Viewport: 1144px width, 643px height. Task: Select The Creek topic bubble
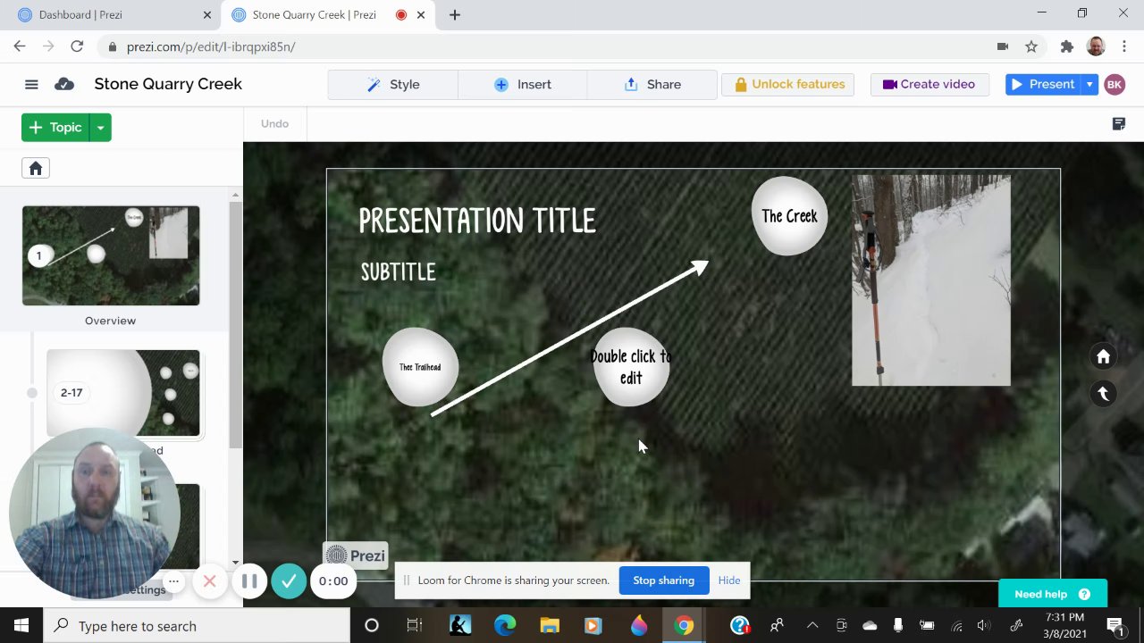pyautogui.click(x=789, y=216)
